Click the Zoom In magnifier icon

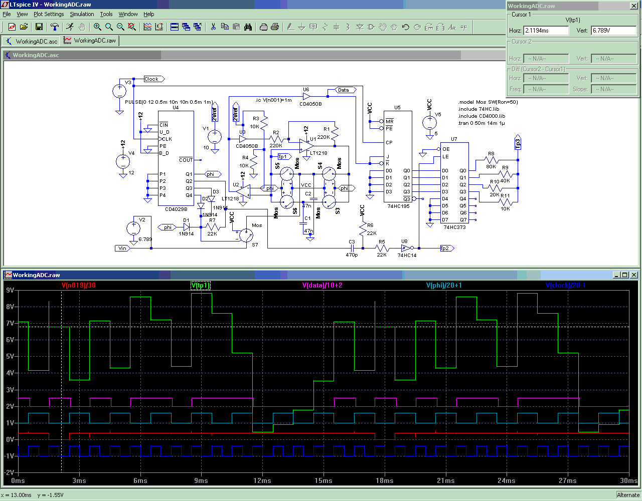(97, 27)
